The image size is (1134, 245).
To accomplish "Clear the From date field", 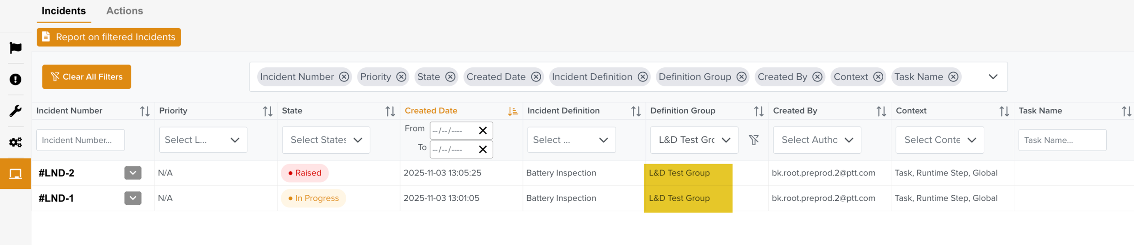I will (x=483, y=131).
